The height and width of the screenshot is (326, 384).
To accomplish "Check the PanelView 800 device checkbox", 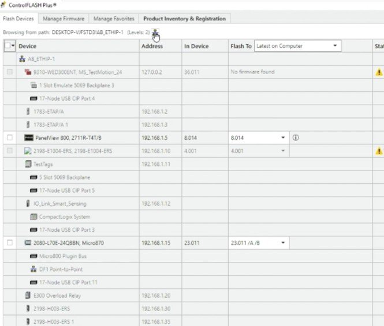I will pos(10,138).
